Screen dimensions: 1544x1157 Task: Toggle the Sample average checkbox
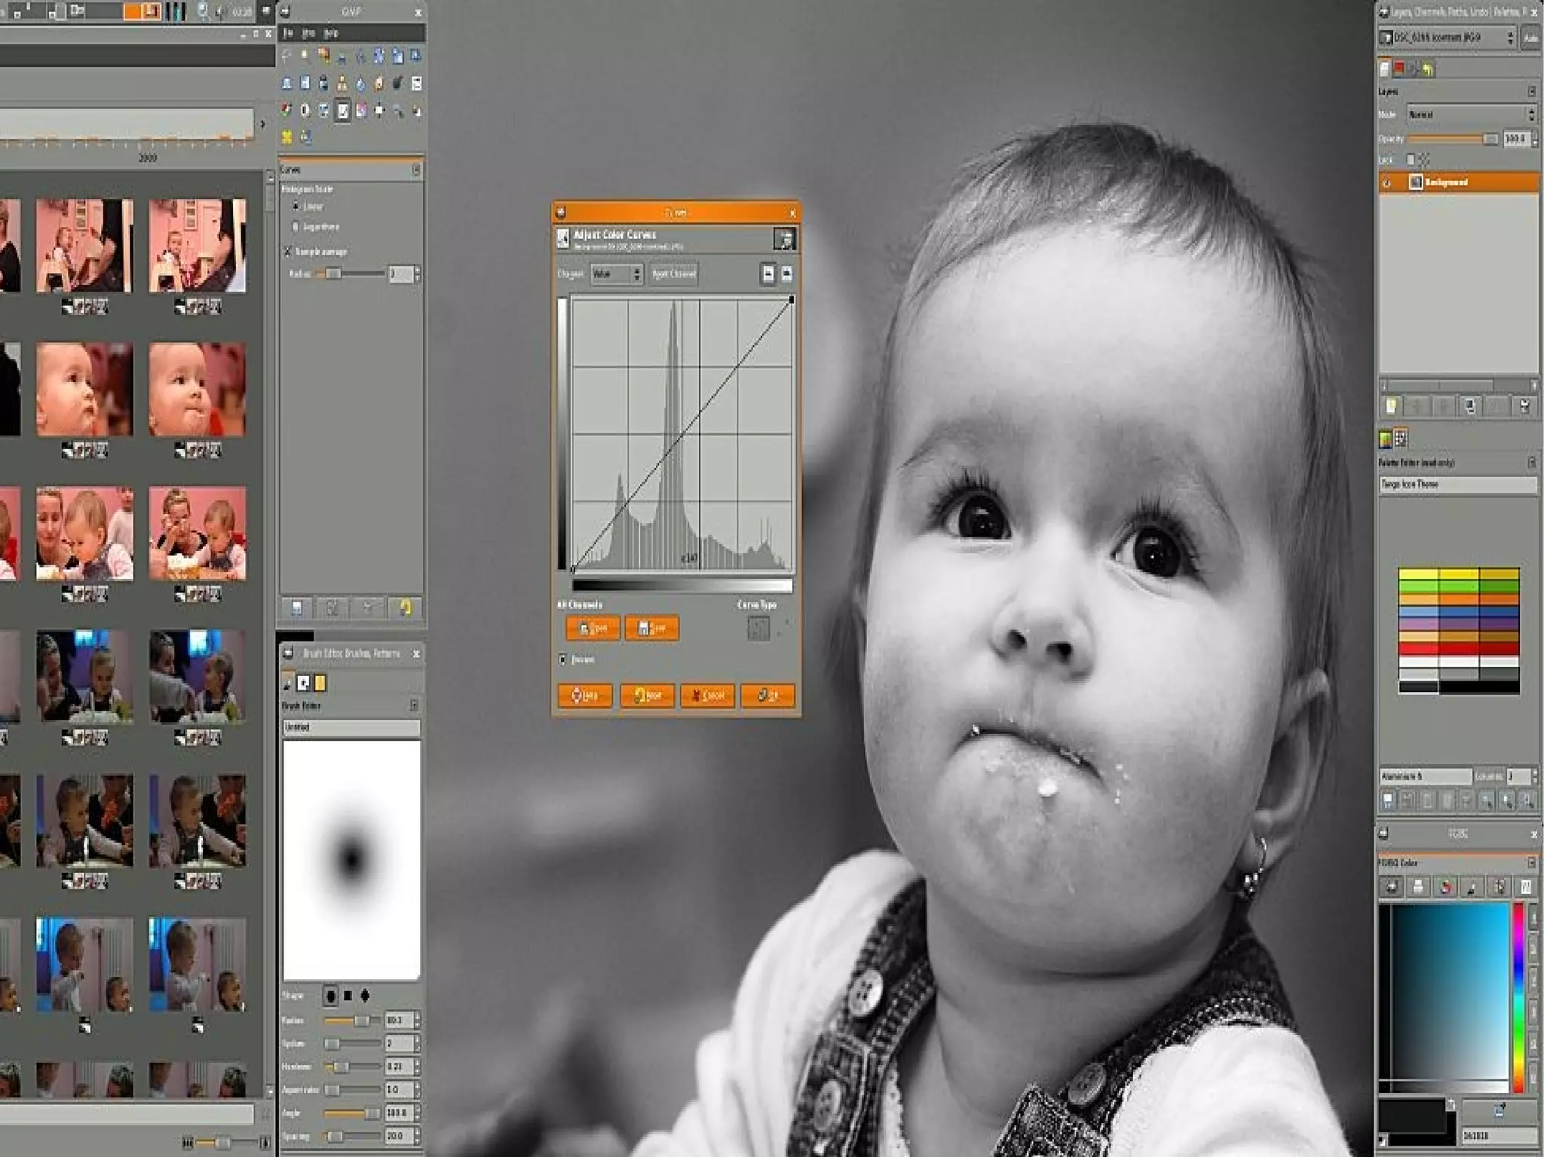(287, 252)
